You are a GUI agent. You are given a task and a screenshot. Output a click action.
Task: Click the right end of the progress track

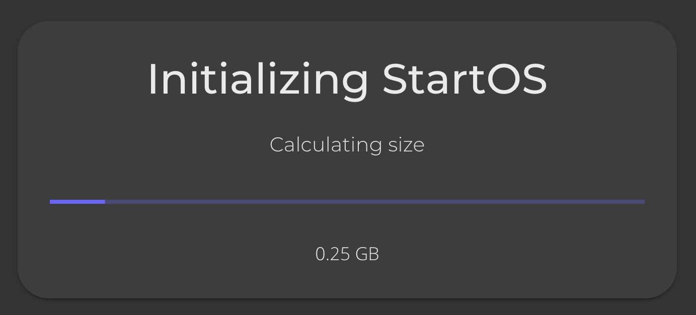[642, 202]
